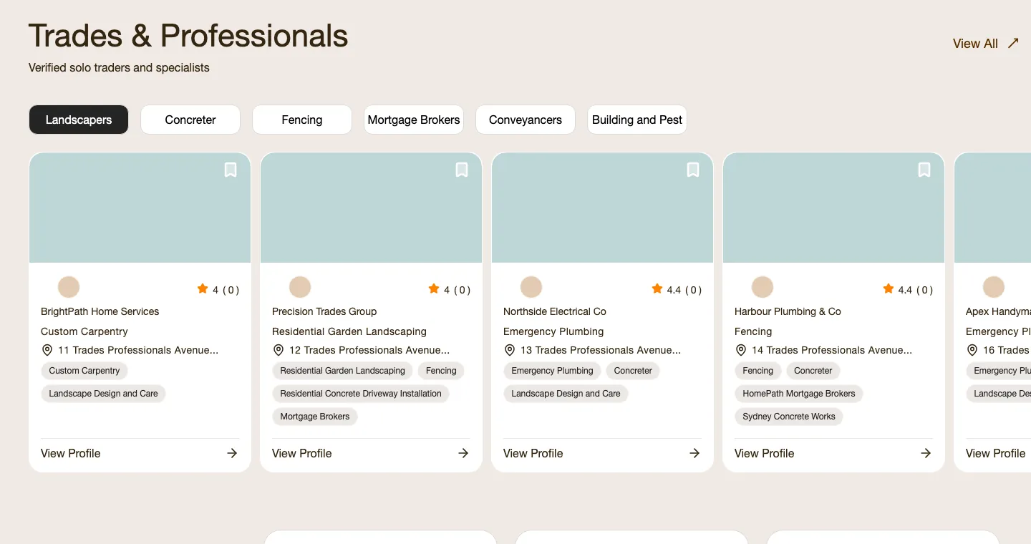The image size is (1031, 544).
Task: Select the Conveyancers filter tab
Action: (526, 120)
